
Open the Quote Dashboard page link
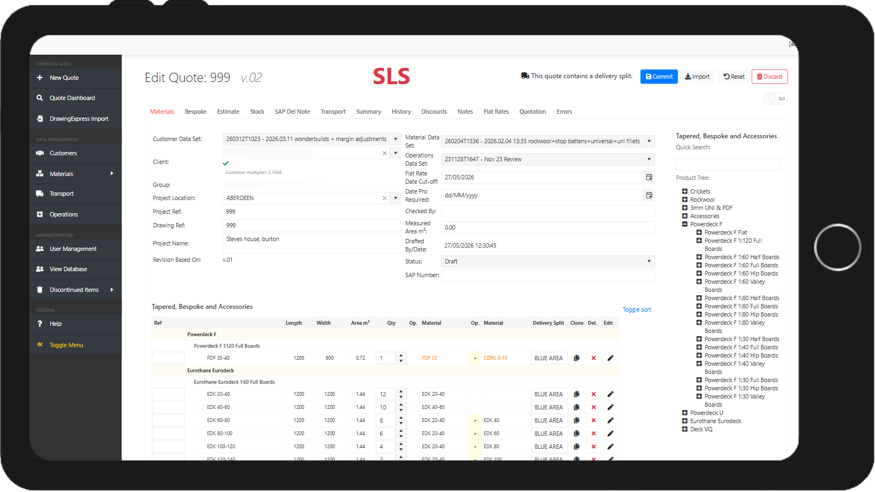72,98
